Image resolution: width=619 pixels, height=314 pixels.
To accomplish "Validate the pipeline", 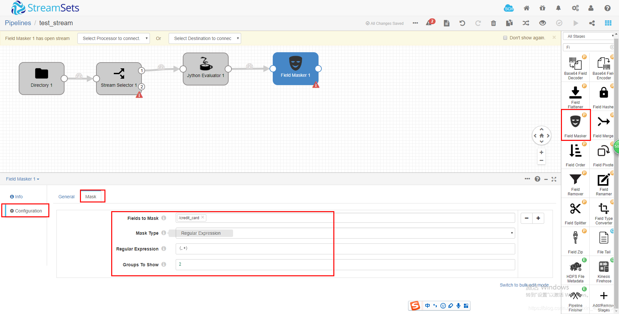I will (559, 23).
